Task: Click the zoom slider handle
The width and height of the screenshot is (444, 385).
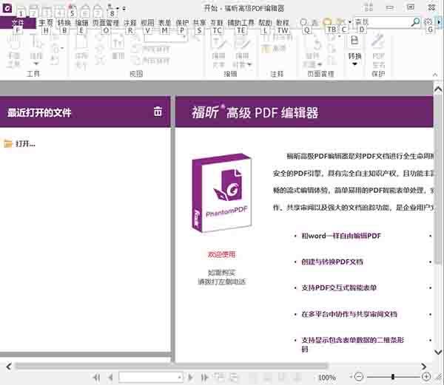Action: click(393, 377)
